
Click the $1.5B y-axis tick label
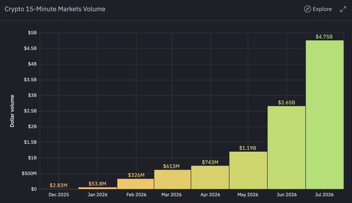point(31,142)
